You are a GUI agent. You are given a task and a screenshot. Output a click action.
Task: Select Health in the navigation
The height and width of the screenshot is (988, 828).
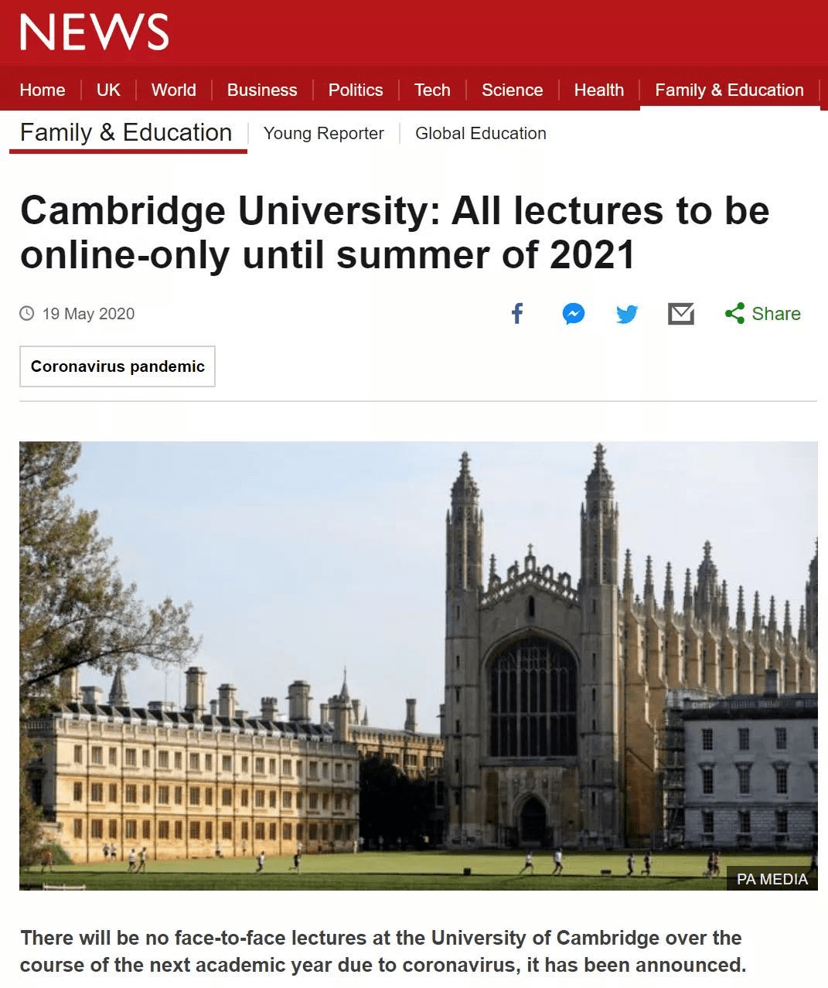click(599, 90)
